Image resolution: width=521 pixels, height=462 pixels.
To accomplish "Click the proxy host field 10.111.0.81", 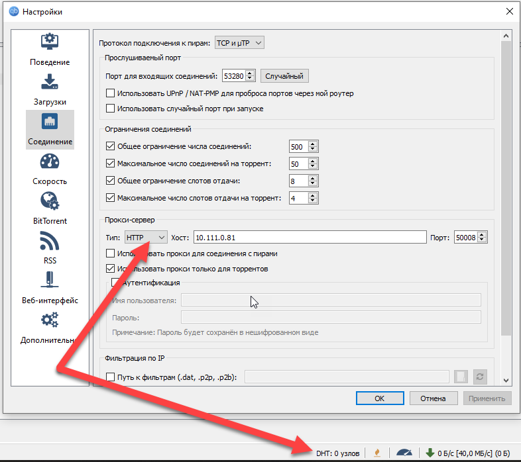I will [x=310, y=238].
